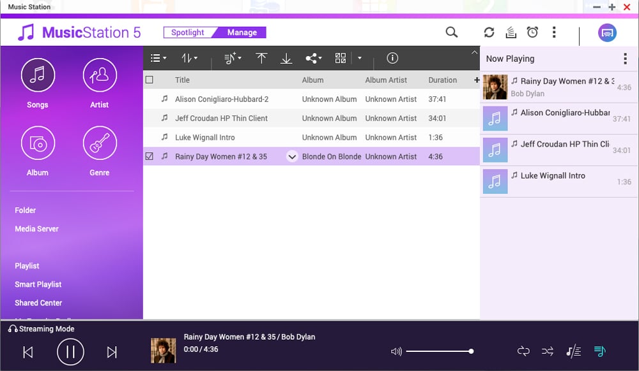Expand actions chevron on Rainy Day Women row
This screenshot has height=371, width=639.
click(x=292, y=156)
